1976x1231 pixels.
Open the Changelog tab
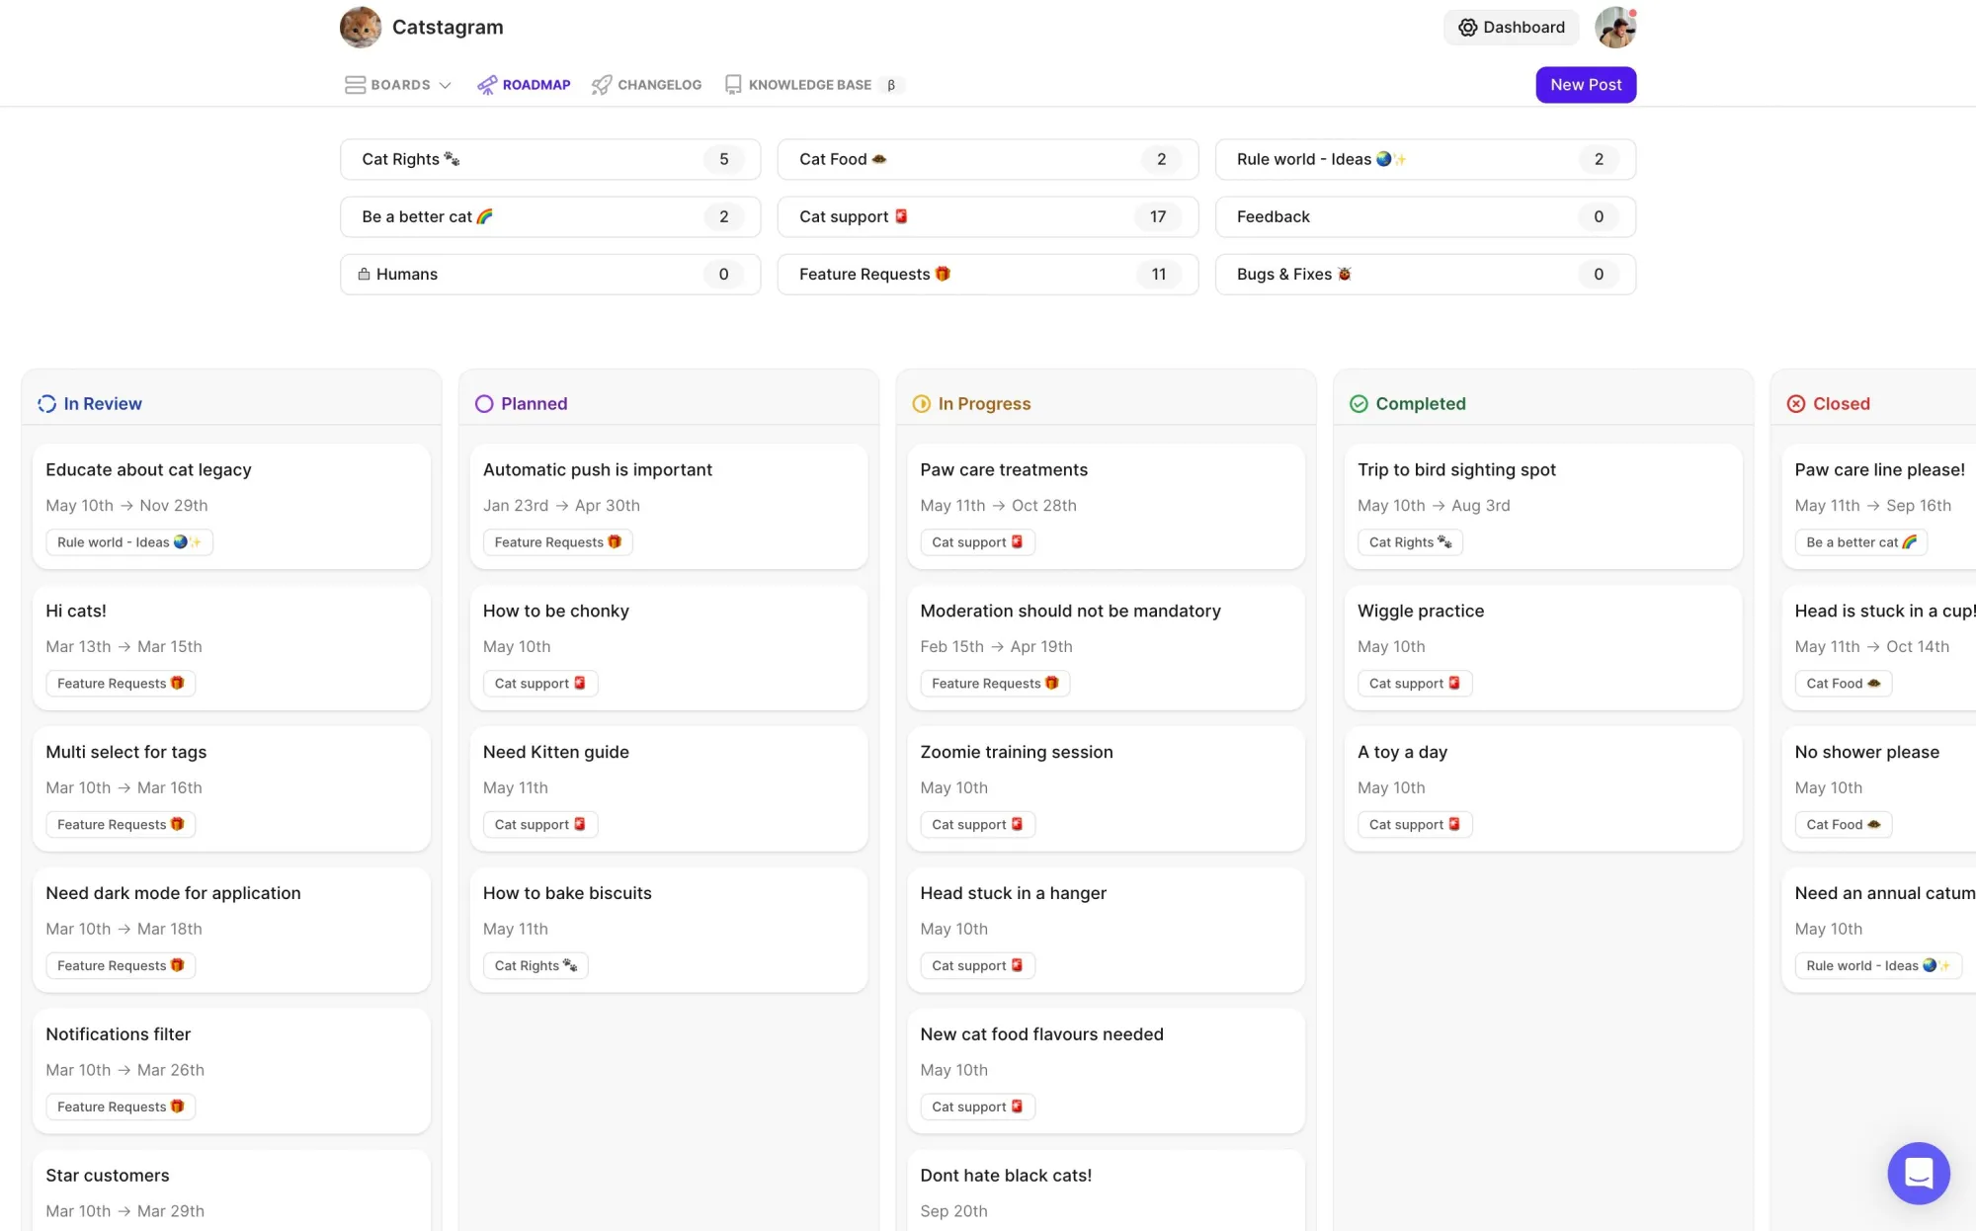[x=647, y=85]
